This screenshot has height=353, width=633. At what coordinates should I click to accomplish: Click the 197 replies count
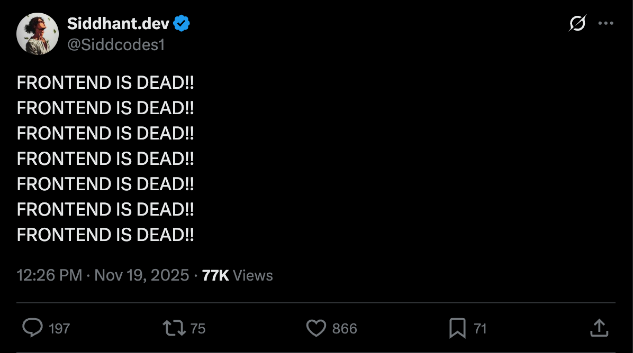[x=59, y=329]
